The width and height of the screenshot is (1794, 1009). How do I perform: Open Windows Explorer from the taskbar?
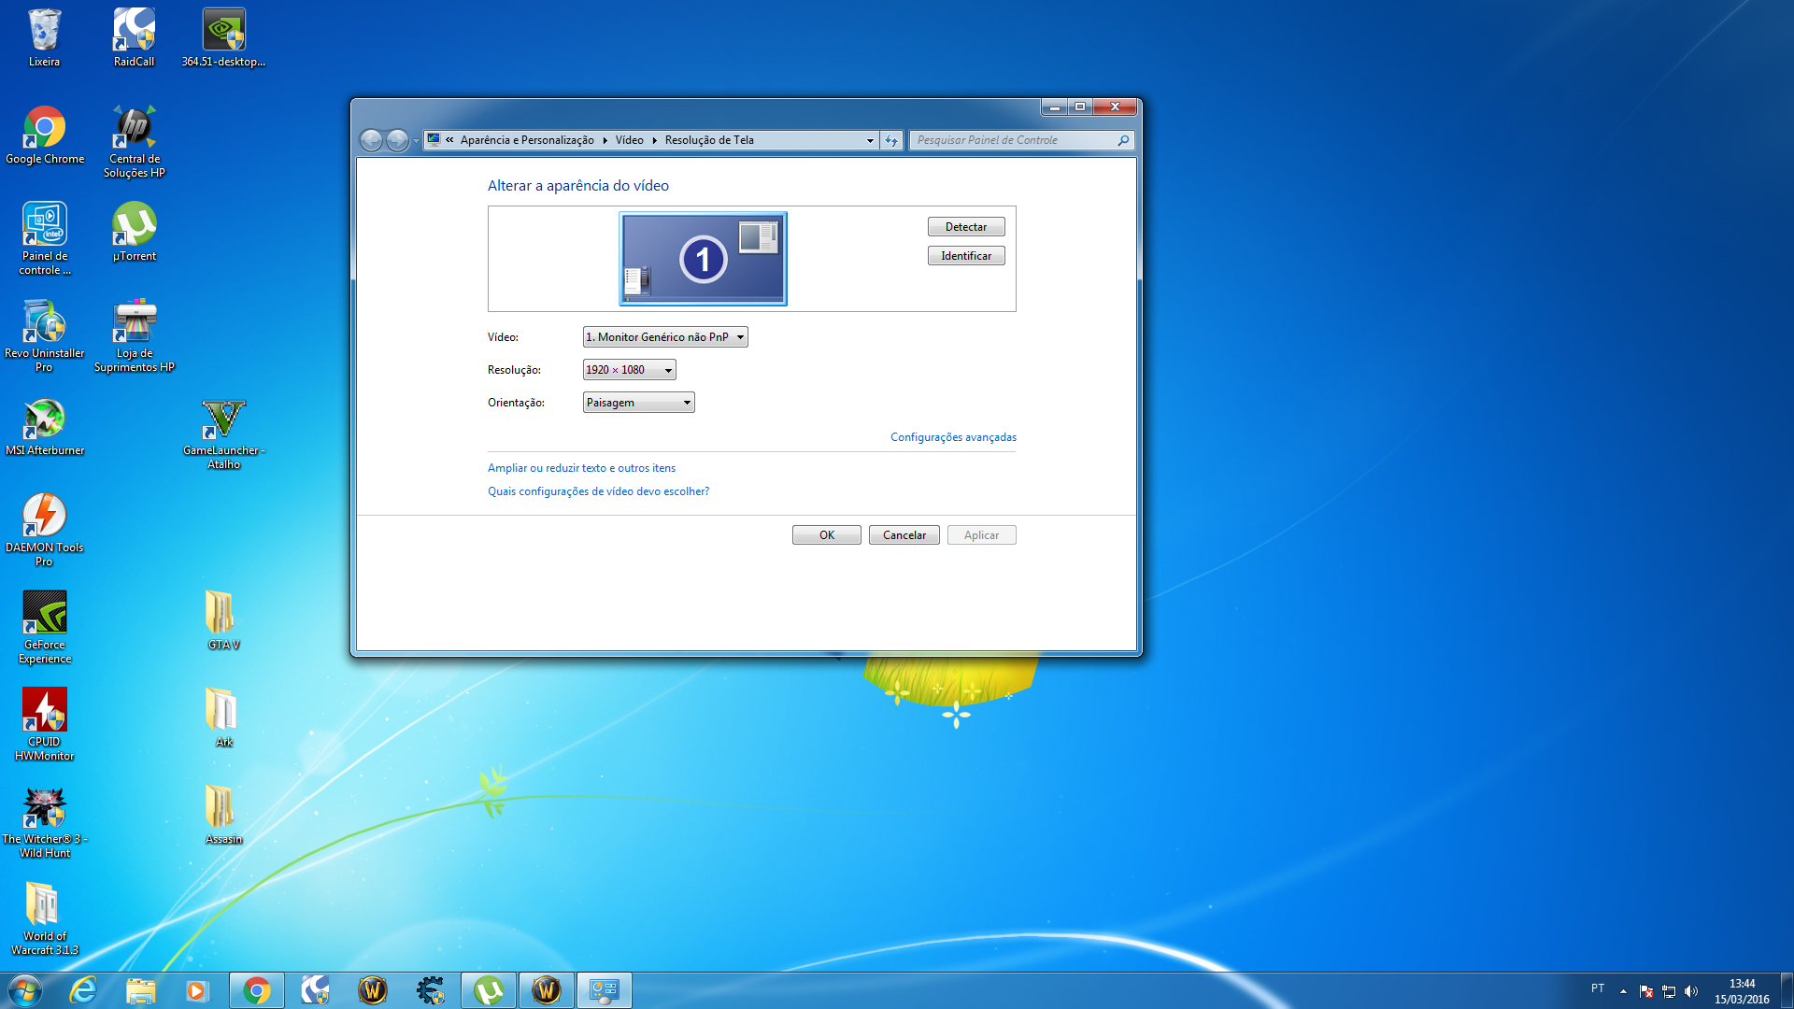(141, 990)
